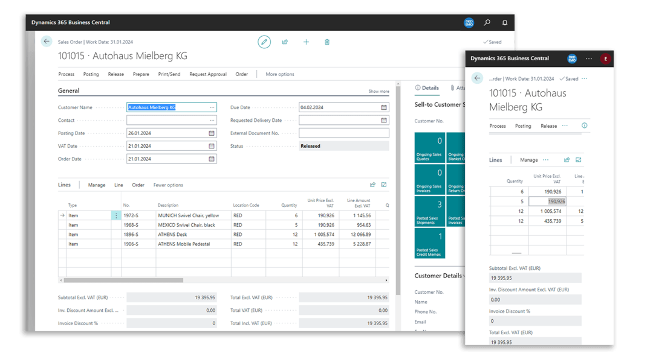This screenshot has width=653, height=359.
Task: Click the External Document No. field
Action: pos(343,133)
